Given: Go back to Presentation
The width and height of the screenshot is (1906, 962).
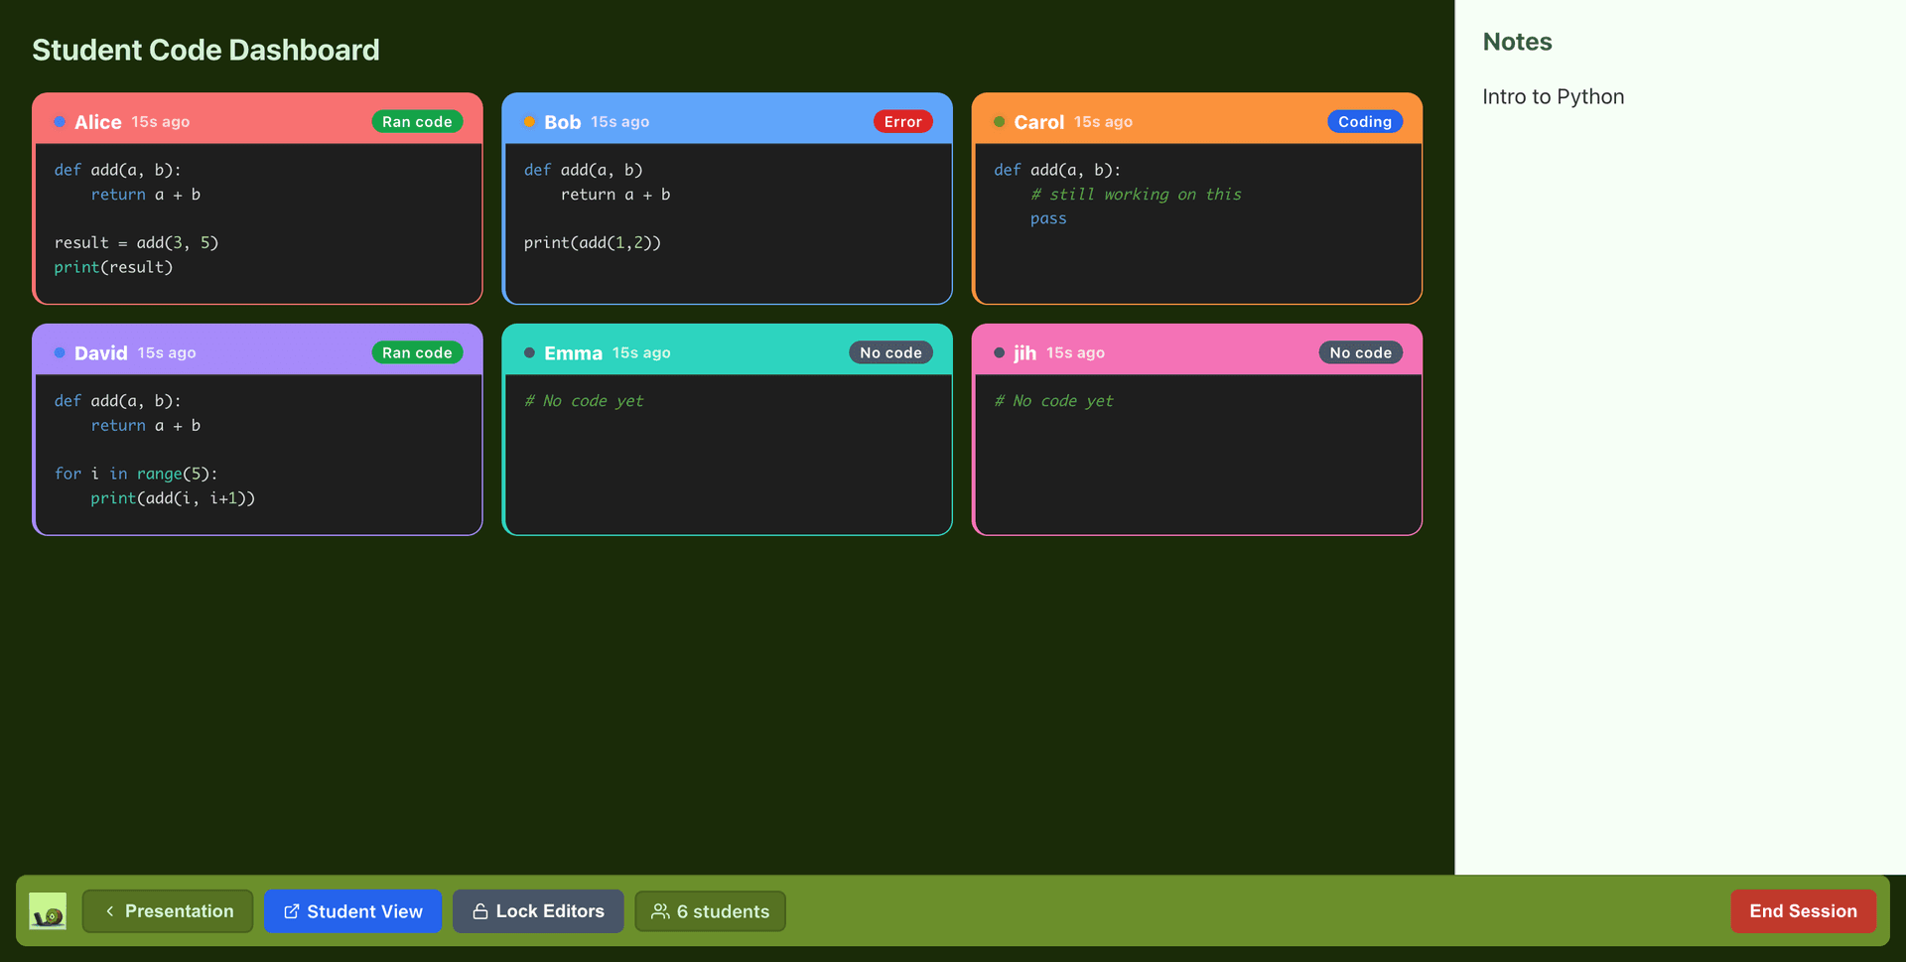Looking at the screenshot, I should click(168, 910).
